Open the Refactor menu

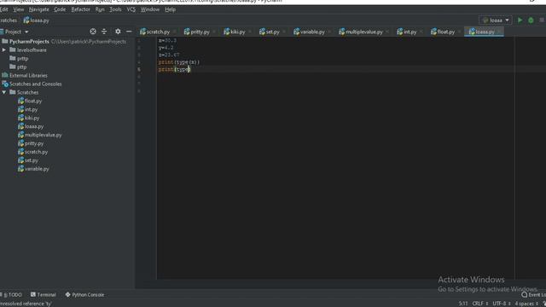point(80,9)
